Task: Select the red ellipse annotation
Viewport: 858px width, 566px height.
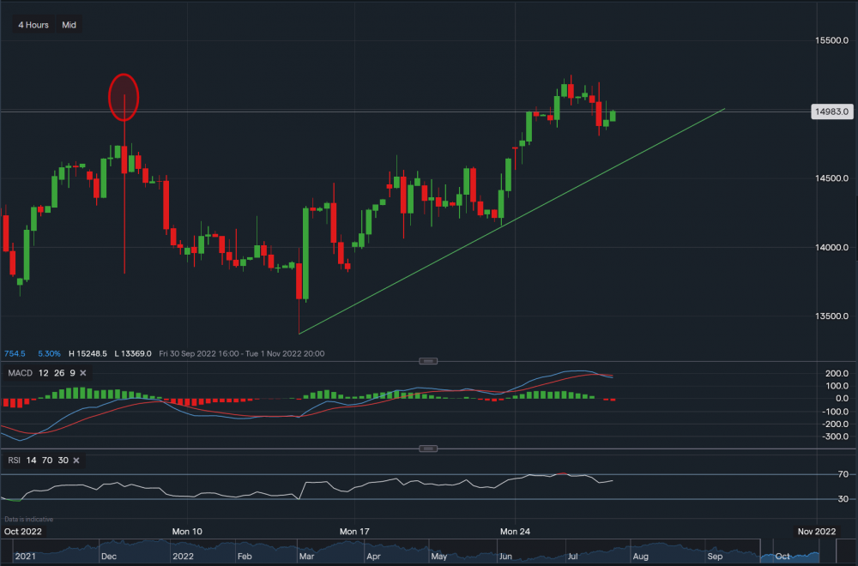Action: pos(124,96)
